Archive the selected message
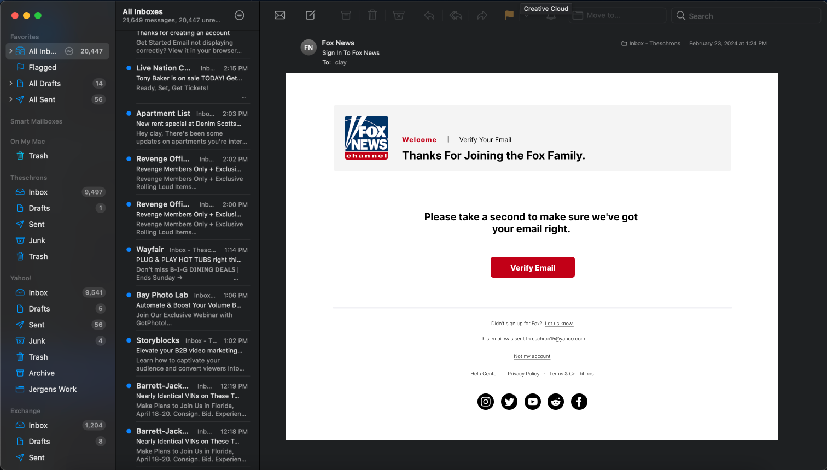 tap(346, 15)
